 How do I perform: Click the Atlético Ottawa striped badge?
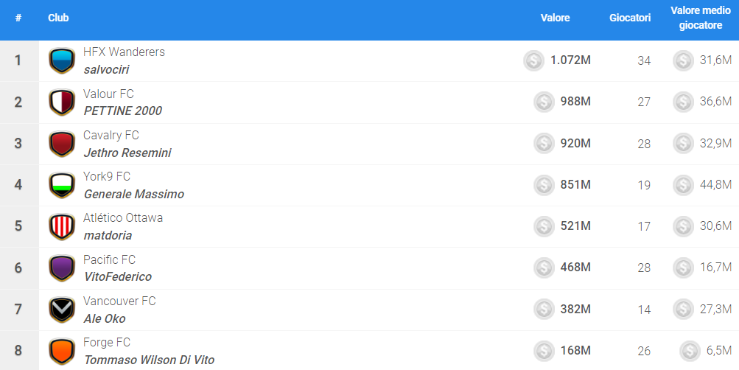tap(62, 226)
